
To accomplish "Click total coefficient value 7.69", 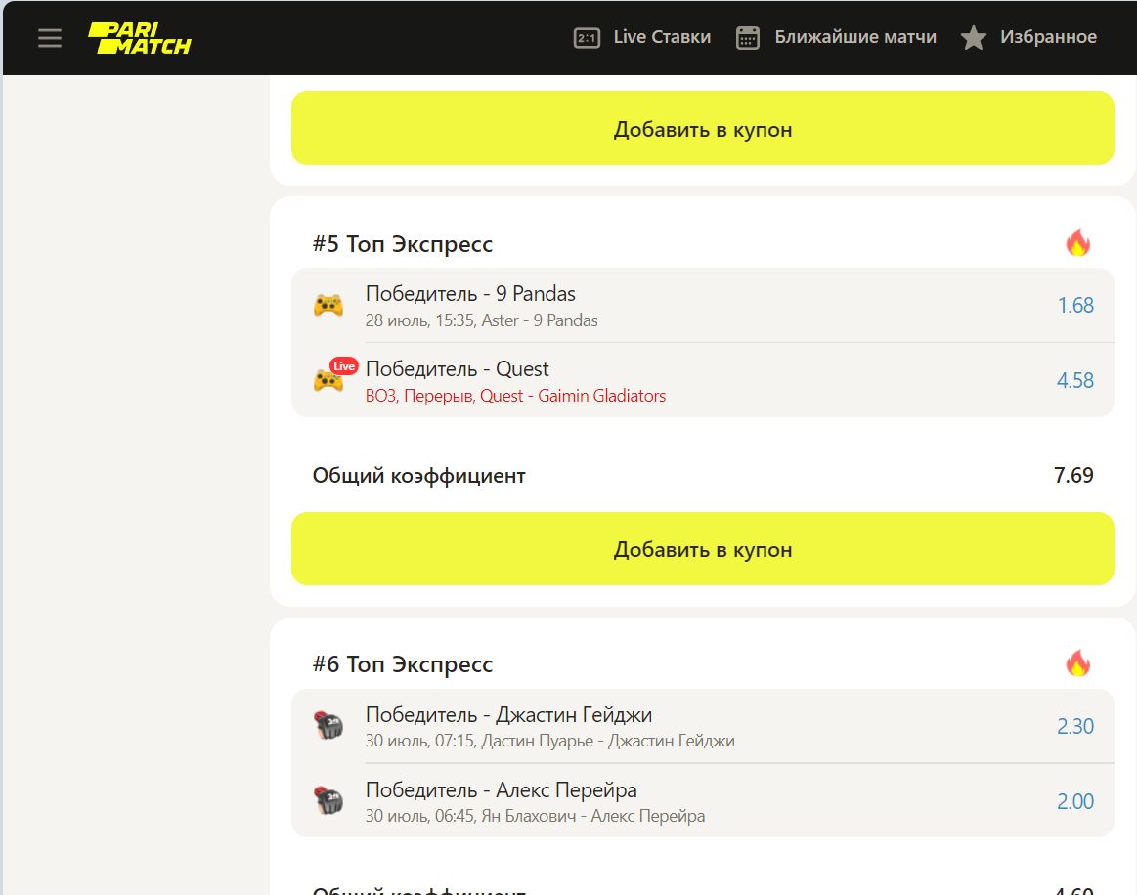I will [1073, 476].
